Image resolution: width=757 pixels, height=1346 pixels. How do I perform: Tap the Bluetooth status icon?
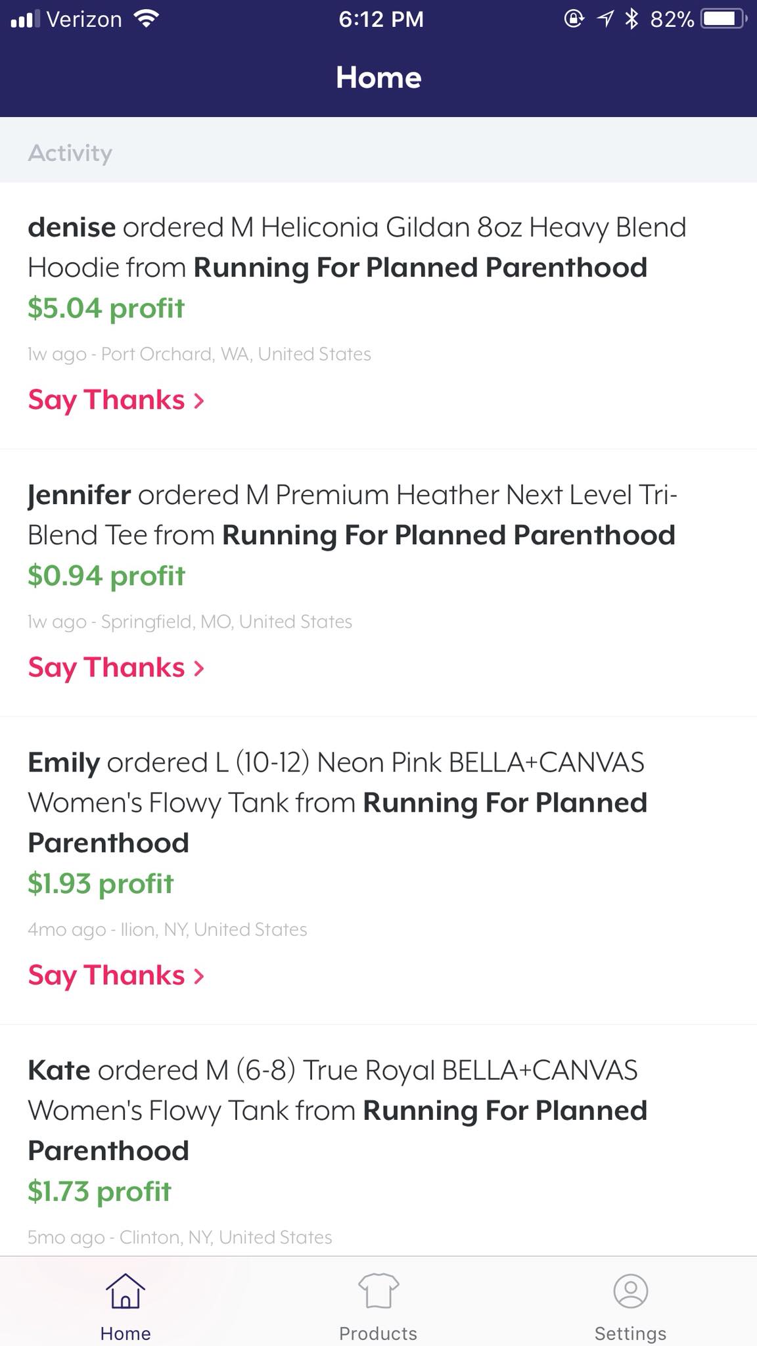tap(631, 19)
